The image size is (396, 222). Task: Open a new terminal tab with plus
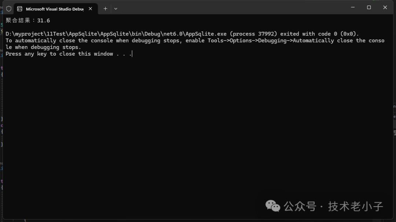pos(105,8)
